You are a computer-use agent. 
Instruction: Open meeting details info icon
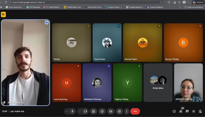(174, 111)
